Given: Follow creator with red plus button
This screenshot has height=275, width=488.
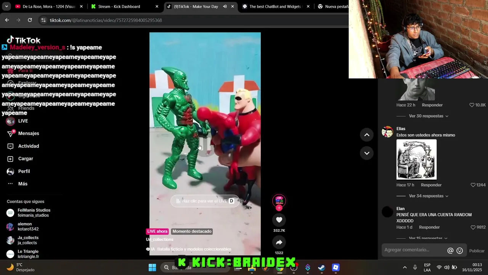Looking at the screenshot, I should pos(279,208).
